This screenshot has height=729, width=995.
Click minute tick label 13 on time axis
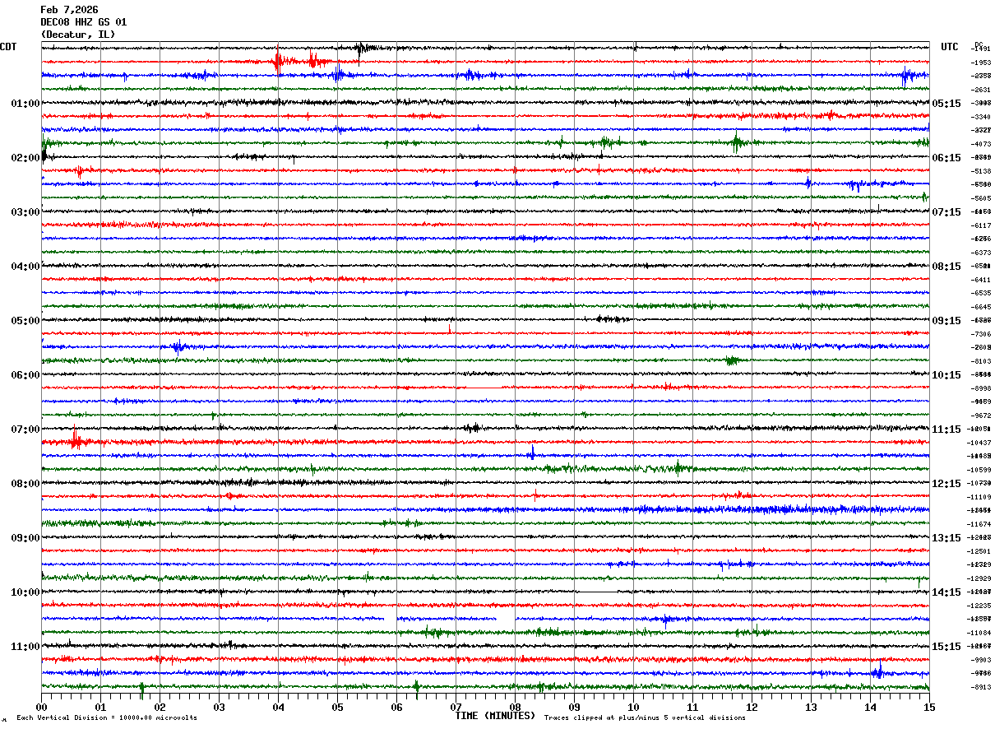[x=811, y=707]
